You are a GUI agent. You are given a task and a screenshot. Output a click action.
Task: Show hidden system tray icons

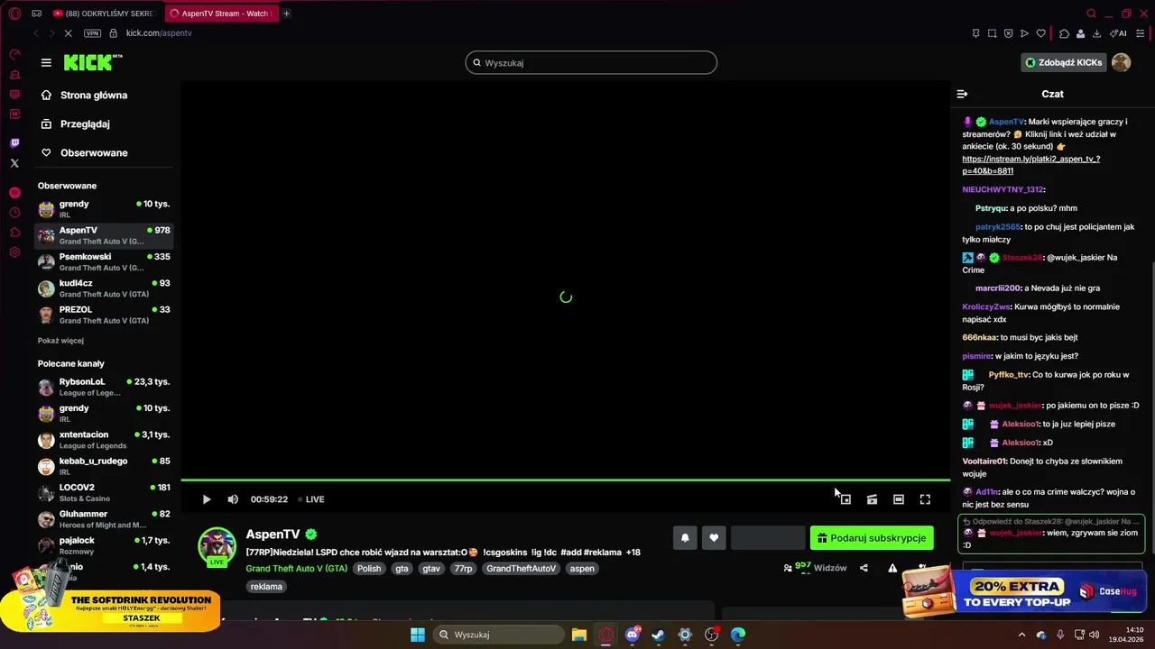pos(1021,635)
